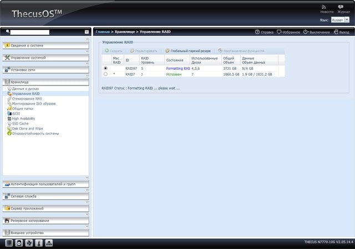Open the Новости RSS feed icon
The image size is (355, 249).
[324, 7]
